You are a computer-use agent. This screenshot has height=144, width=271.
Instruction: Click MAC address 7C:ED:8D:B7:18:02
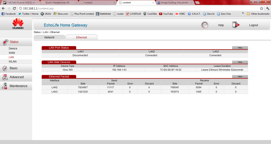pos(171,70)
